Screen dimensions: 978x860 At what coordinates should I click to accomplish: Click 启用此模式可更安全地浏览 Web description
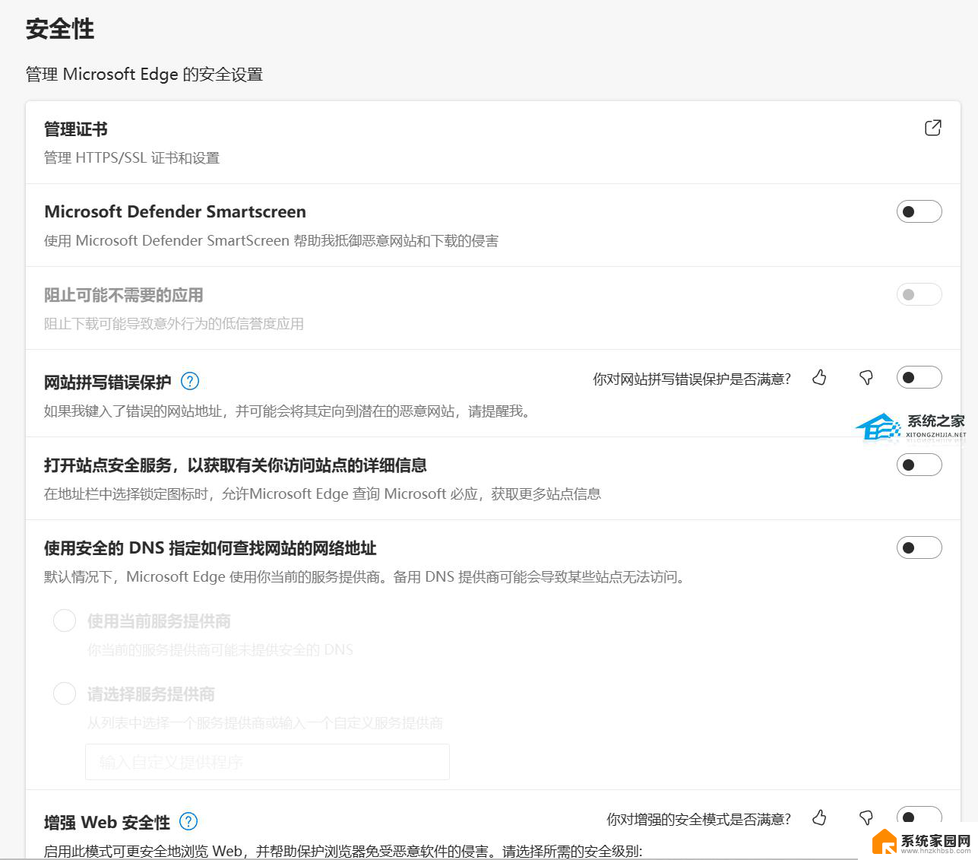(x=343, y=851)
